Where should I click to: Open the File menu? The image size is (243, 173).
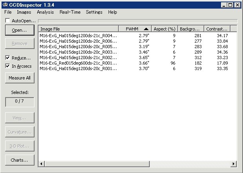[8, 12]
